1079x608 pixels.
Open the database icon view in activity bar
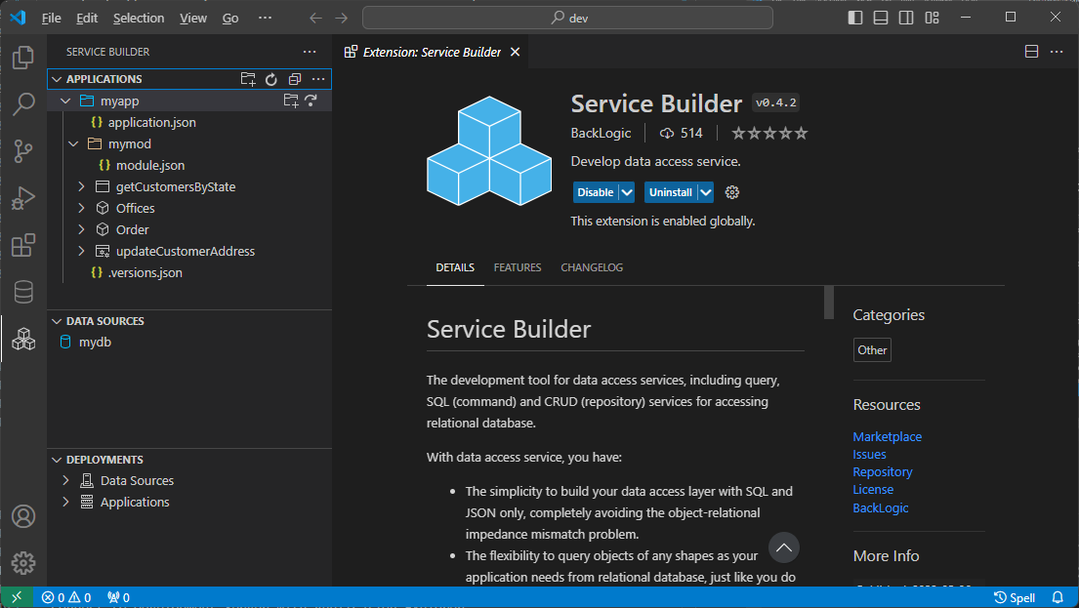point(23,292)
